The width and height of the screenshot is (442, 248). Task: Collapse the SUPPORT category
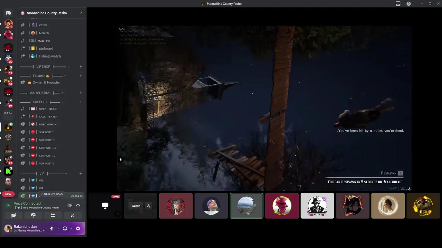point(42,102)
